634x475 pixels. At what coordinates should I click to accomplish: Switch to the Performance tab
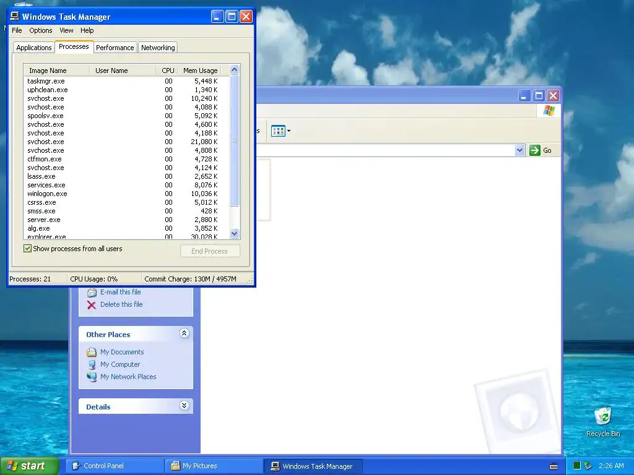[x=115, y=48]
